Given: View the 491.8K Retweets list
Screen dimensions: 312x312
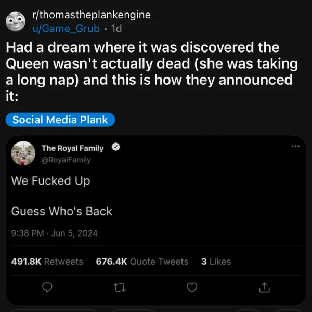Looking at the screenshot, I should (47, 262).
